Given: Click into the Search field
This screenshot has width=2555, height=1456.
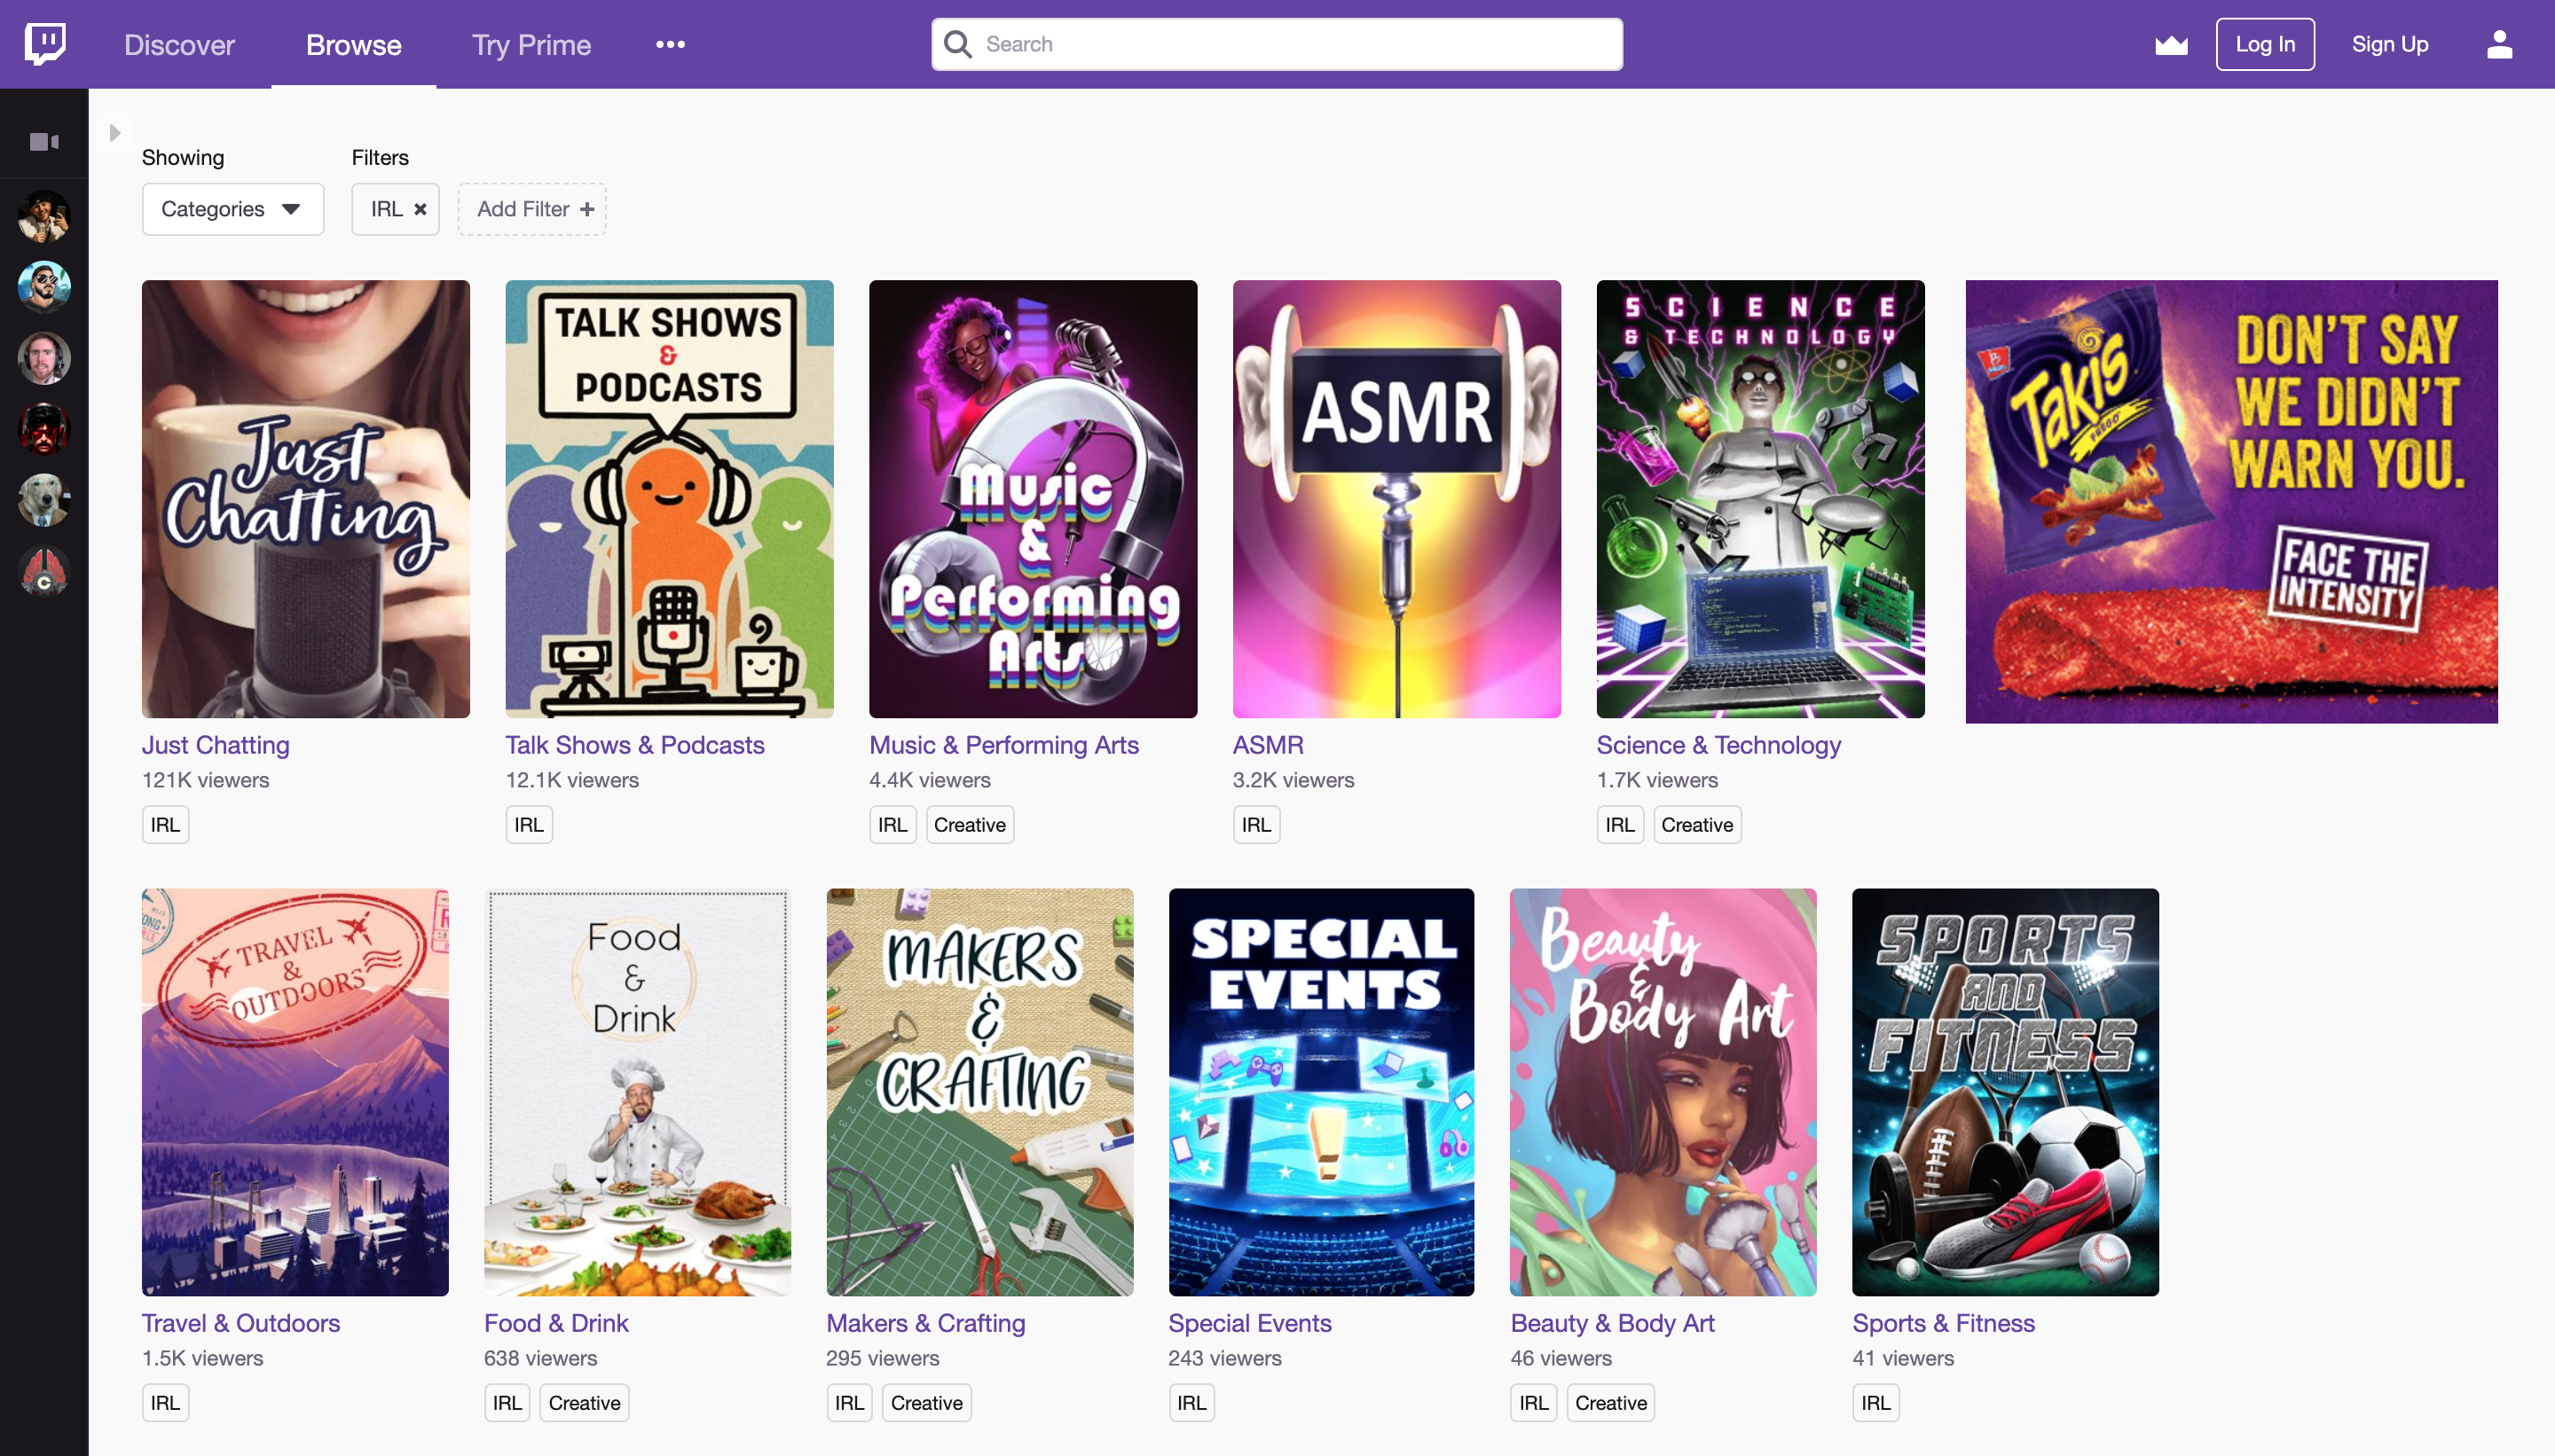Looking at the screenshot, I should [1277, 44].
